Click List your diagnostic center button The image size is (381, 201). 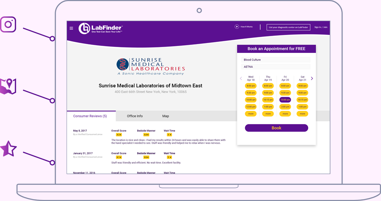click(x=288, y=27)
